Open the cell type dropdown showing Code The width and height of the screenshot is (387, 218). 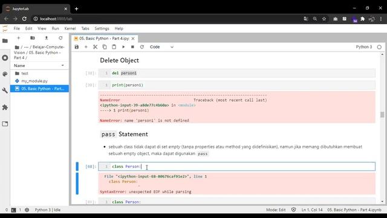click(x=161, y=47)
